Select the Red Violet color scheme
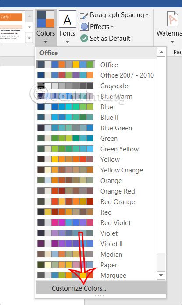The height and width of the screenshot is (305, 182). pos(96,222)
